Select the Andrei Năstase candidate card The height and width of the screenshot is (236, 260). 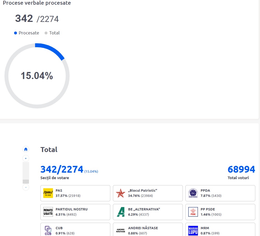click(x=148, y=230)
